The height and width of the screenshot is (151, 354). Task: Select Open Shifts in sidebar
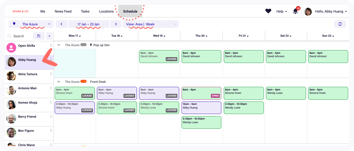(x=29, y=48)
